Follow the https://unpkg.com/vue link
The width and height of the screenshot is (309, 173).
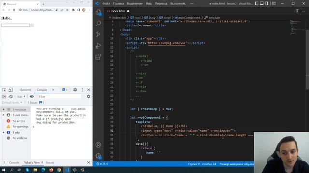coord(167,43)
